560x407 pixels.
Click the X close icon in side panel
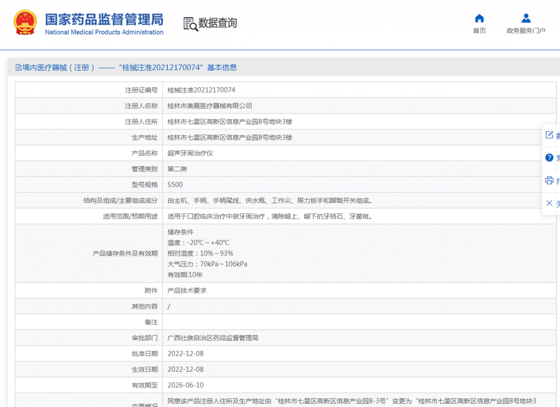(549, 203)
